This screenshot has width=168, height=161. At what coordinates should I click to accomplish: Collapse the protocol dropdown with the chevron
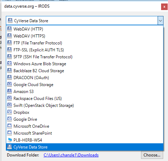160,21
